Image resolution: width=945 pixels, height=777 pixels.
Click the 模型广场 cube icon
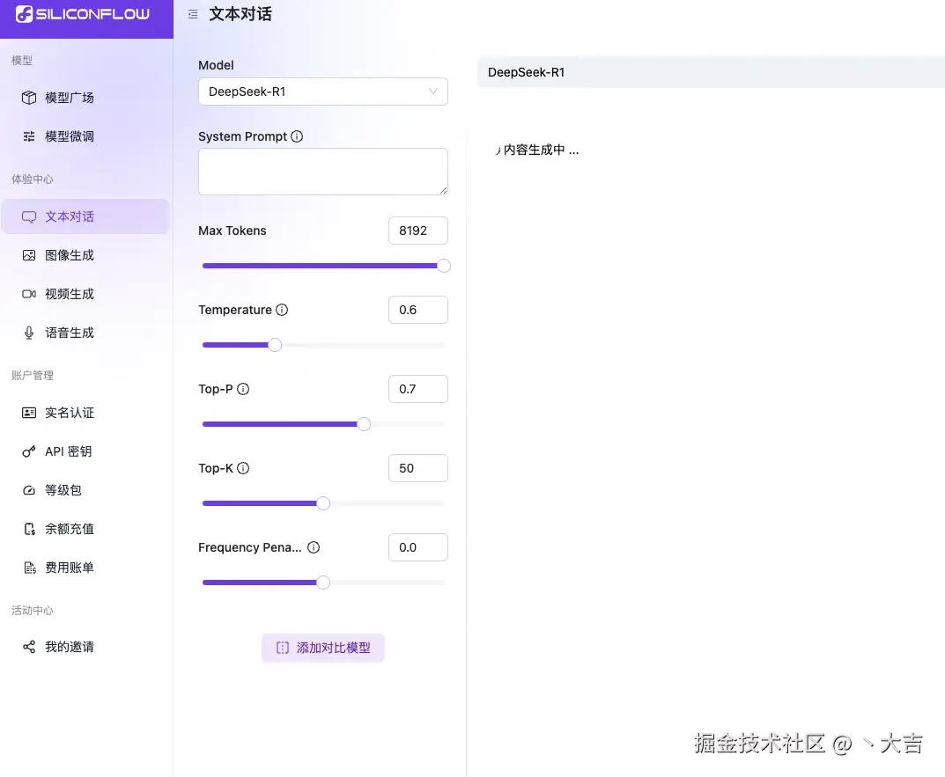click(x=29, y=98)
